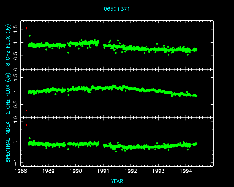Screen dimensions: 234x187
Task: Select the low 8 GHz outlier point in late 1989
Action: 68,53
